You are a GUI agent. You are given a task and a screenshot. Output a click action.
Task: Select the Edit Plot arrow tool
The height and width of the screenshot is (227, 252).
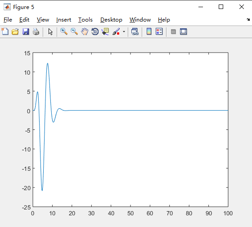coord(50,31)
